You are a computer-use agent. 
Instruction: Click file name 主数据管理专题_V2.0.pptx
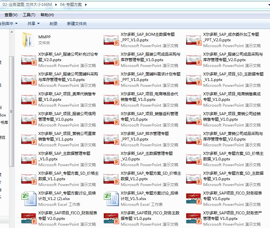point(147,156)
